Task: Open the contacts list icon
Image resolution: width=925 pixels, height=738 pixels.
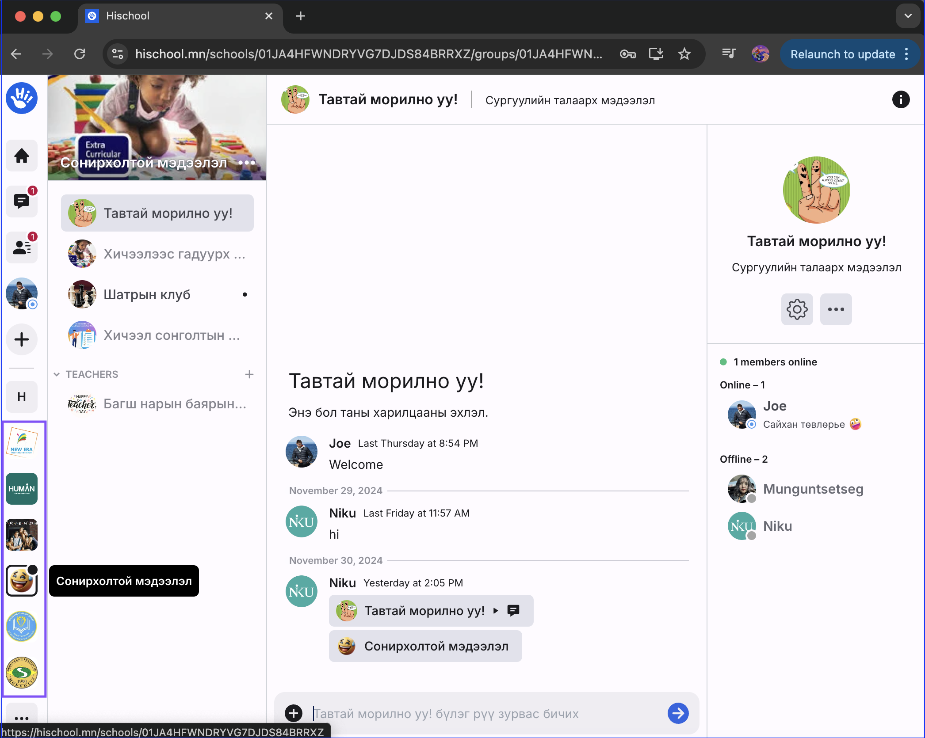Action: click(x=21, y=247)
